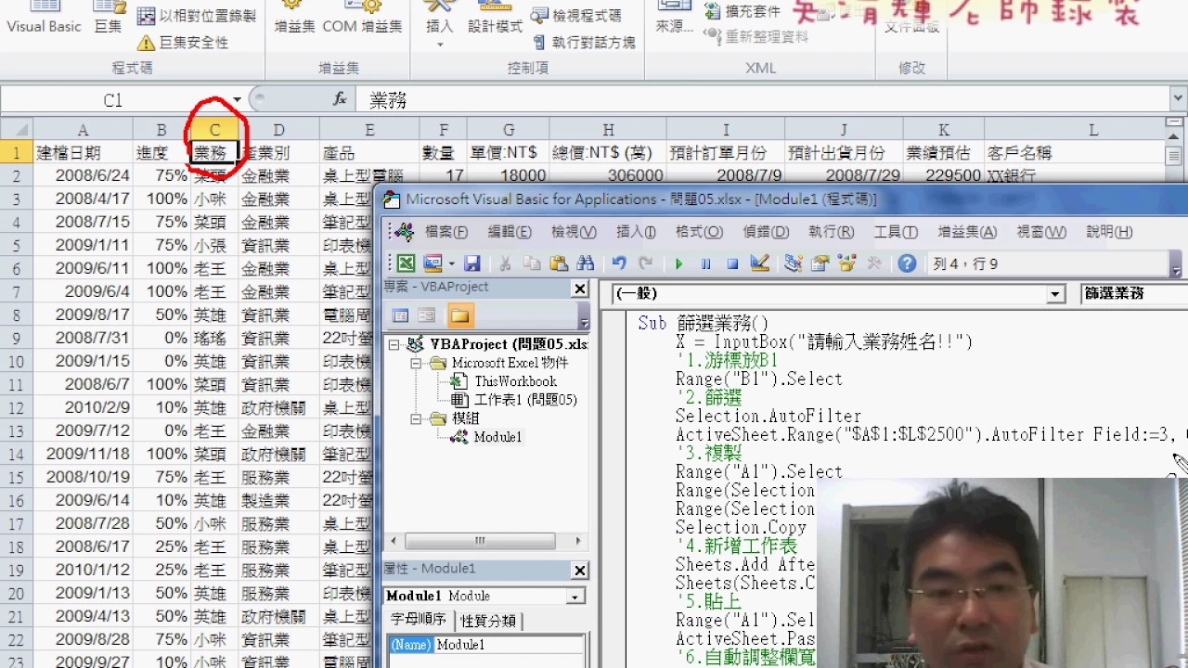Collapse the VBAProject (問題05.xls) tree node
The width and height of the screenshot is (1188, 668).
394,344
